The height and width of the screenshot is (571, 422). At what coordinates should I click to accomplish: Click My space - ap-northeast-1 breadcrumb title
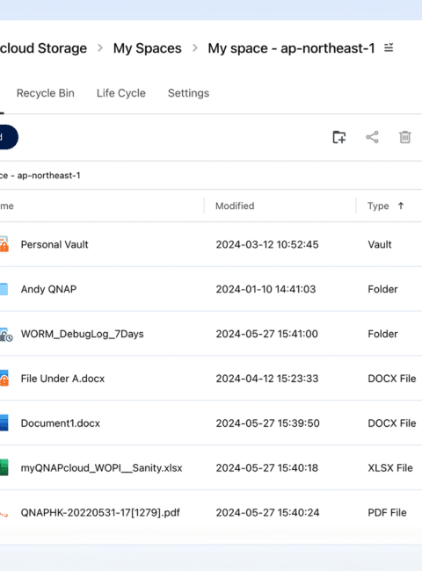tap(291, 48)
